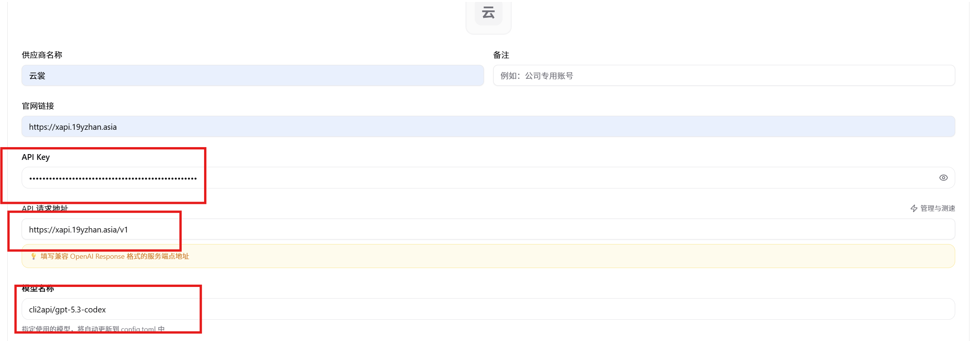
Task: Click the 备注 label
Action: [501, 55]
